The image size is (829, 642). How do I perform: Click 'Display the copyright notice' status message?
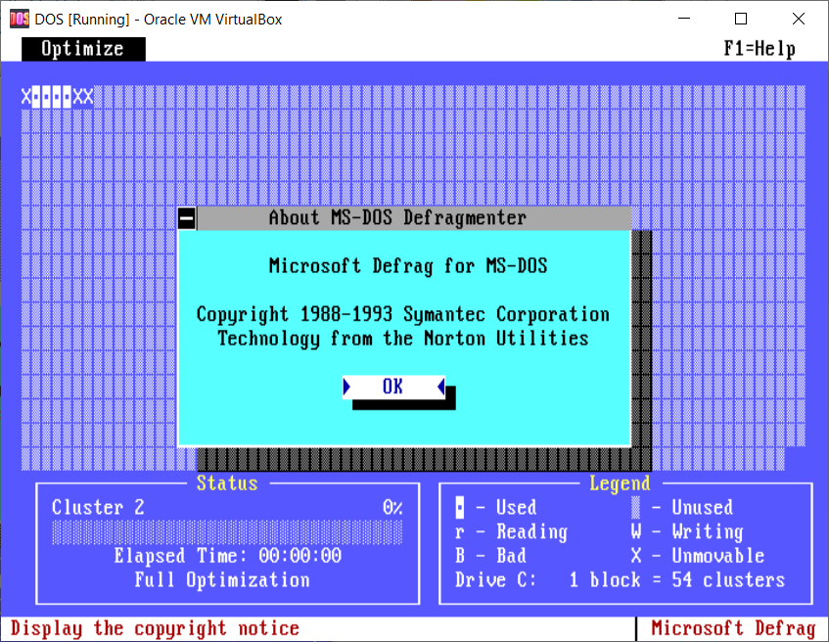pos(155,628)
